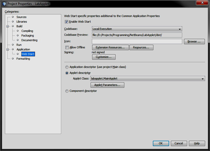Select the Documenting category
This screenshot has height=151, width=210.
pyautogui.click(x=29, y=40)
